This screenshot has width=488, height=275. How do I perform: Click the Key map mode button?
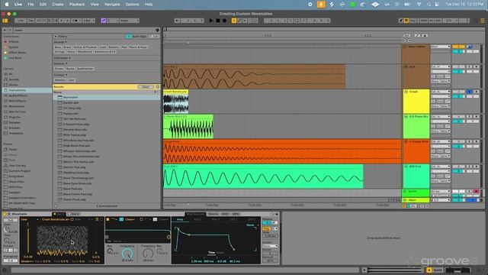pyautogui.click(x=413, y=21)
